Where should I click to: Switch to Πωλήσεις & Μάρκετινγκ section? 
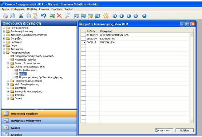[39, 121]
